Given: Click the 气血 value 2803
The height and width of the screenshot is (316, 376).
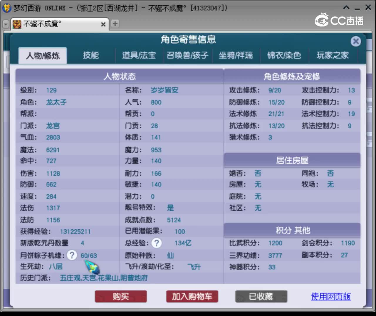Looking at the screenshot, I should point(53,137).
